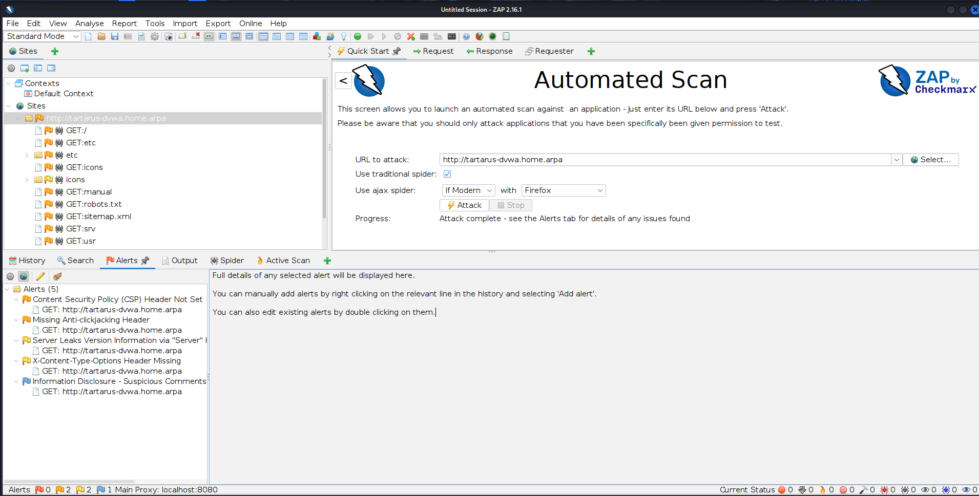Click the Select... button next to URL
Viewport: 979px width, 496px height.
coord(930,160)
